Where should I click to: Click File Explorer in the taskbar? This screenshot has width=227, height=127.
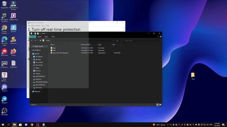pos(15,125)
